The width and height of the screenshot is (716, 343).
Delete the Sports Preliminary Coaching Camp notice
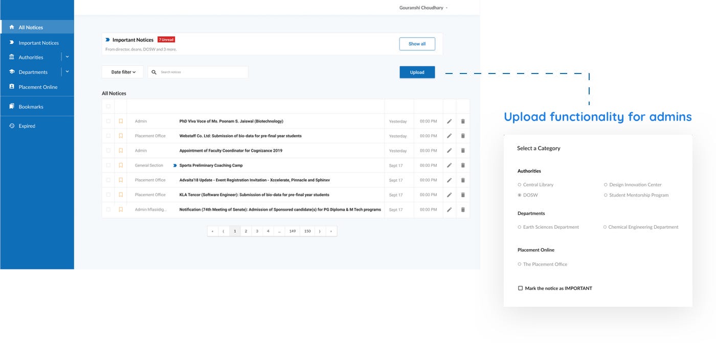pos(462,165)
